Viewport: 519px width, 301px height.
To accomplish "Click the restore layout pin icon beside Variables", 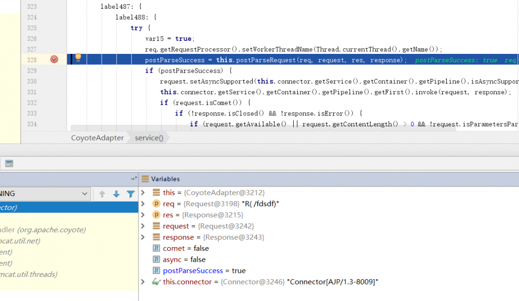I will [x=133, y=179].
